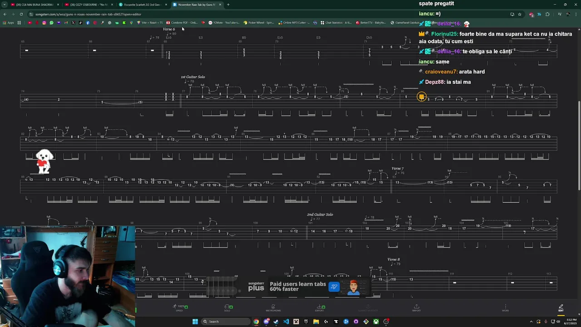Click the Verse 6 section label

point(169,29)
